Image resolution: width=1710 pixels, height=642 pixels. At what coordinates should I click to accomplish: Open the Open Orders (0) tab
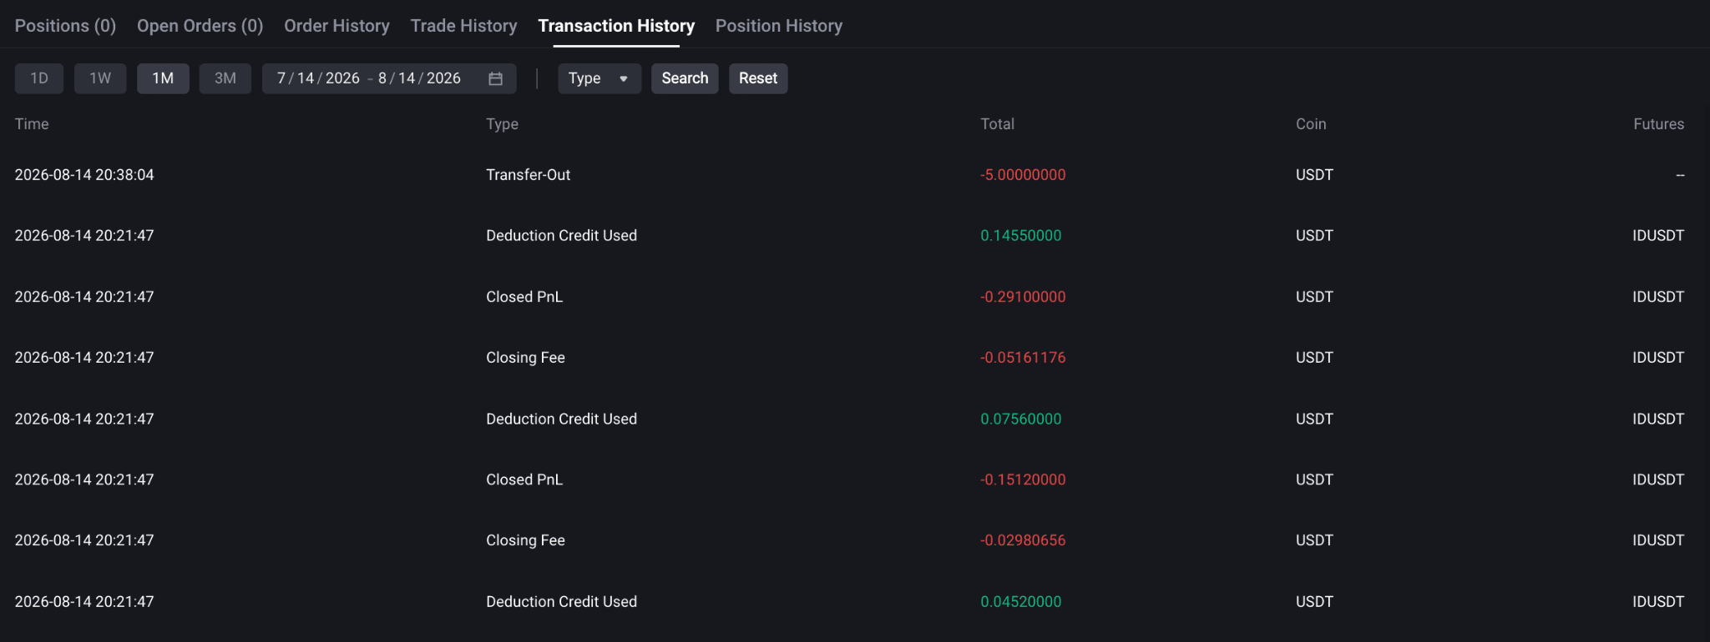click(x=200, y=26)
